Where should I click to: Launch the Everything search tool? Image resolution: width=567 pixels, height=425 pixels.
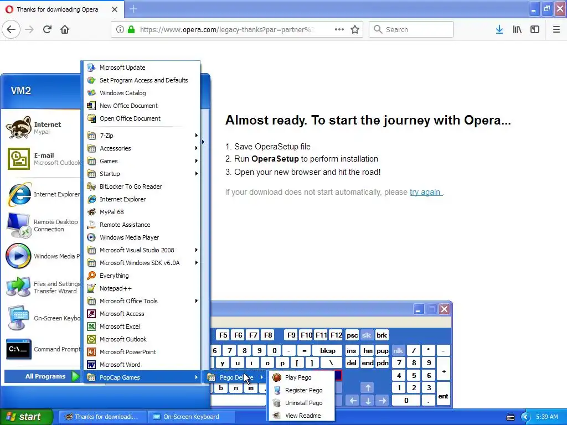coord(142,276)
